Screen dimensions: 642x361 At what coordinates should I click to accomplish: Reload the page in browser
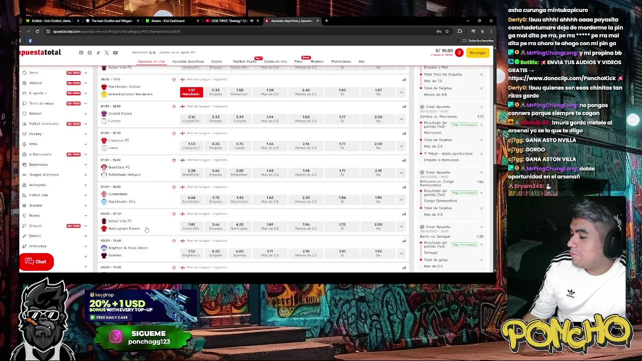pos(37,31)
